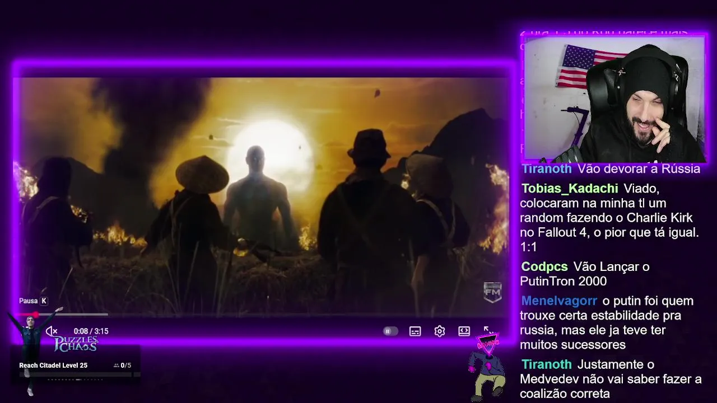Switch to theater mode view
Viewport: 717px width, 403px height.
click(x=464, y=331)
